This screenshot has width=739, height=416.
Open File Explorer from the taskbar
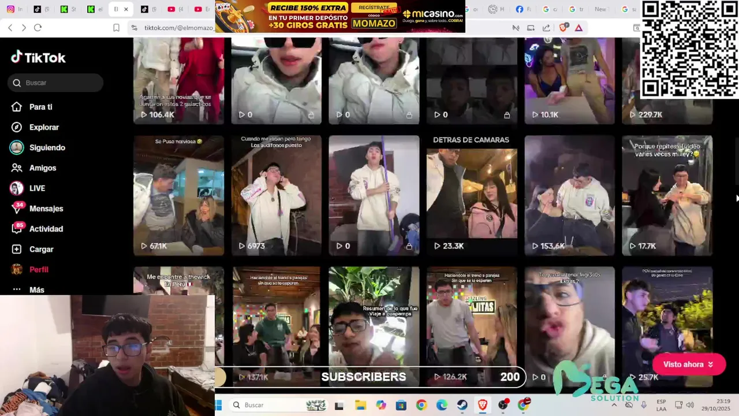[x=360, y=405]
